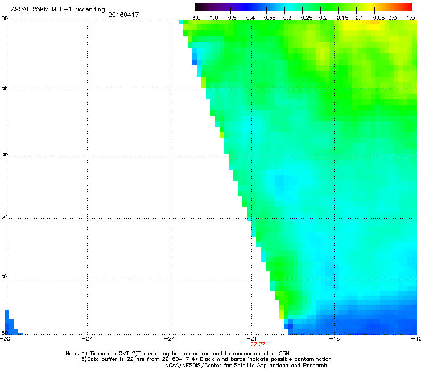The image size is (421, 369).
Task: Click the note "Black wind barbs indicate possible contamination"
Action: coord(266,359)
